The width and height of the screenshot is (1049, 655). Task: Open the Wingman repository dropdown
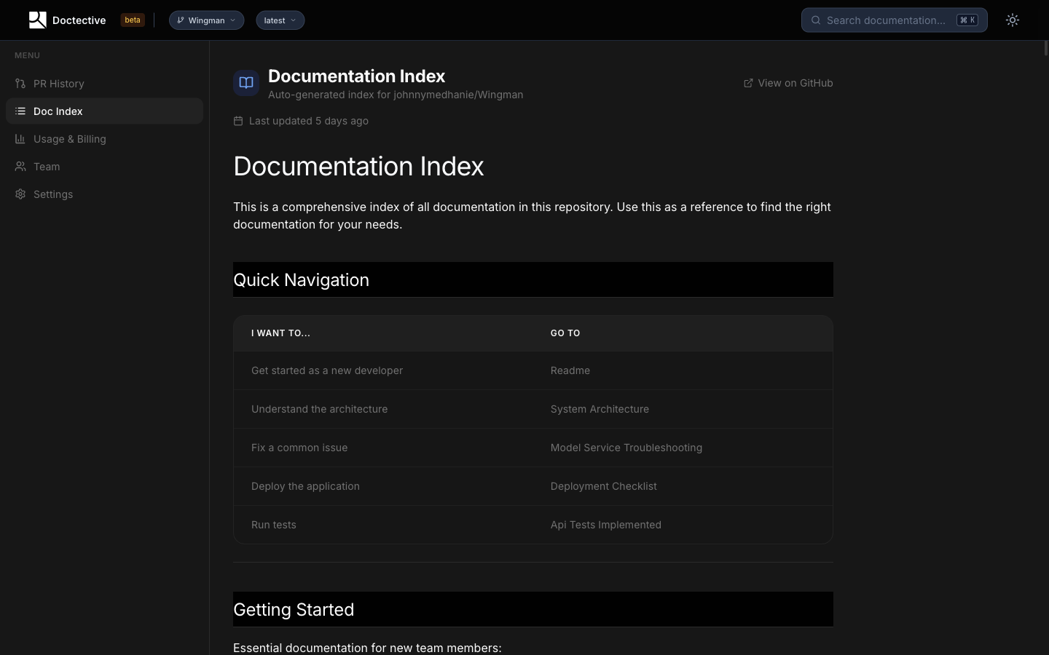pos(206,20)
